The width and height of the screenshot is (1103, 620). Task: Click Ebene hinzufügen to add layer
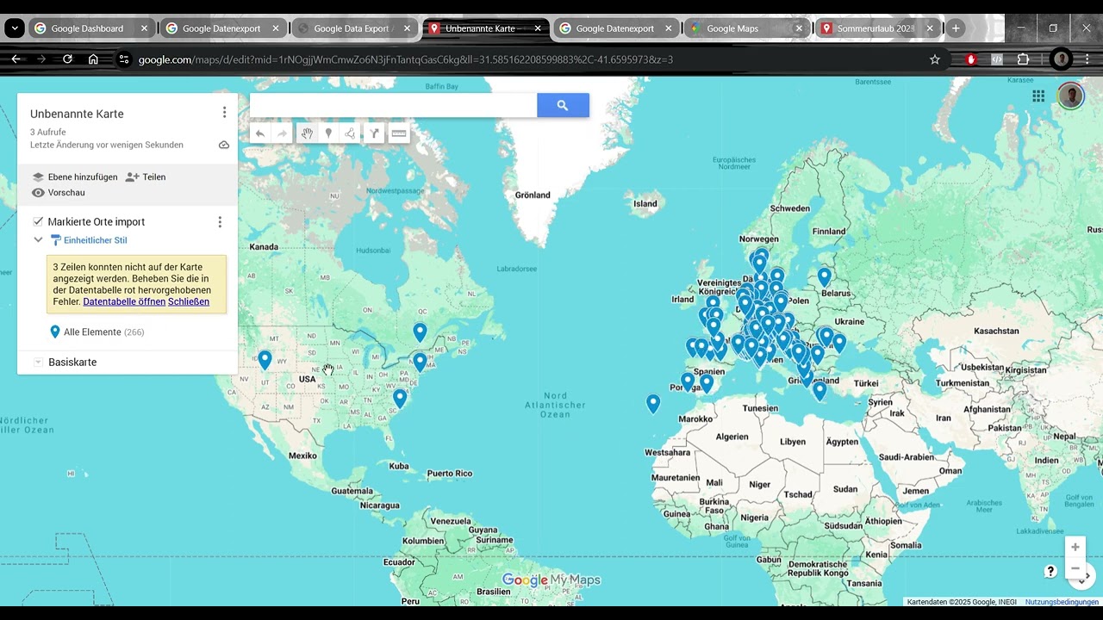pyautogui.click(x=75, y=177)
